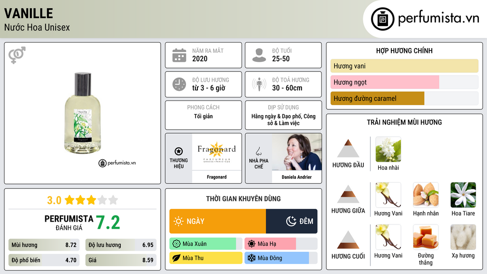This screenshot has width=487, height=274.
Task: Click the 'HỢP HƯƠNG CHÍNH' heading
Action: [x=404, y=50]
